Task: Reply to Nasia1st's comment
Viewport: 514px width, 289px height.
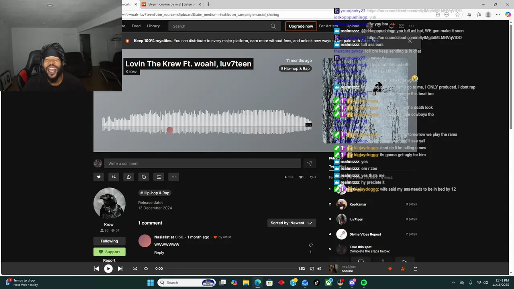Action: pyautogui.click(x=159, y=253)
